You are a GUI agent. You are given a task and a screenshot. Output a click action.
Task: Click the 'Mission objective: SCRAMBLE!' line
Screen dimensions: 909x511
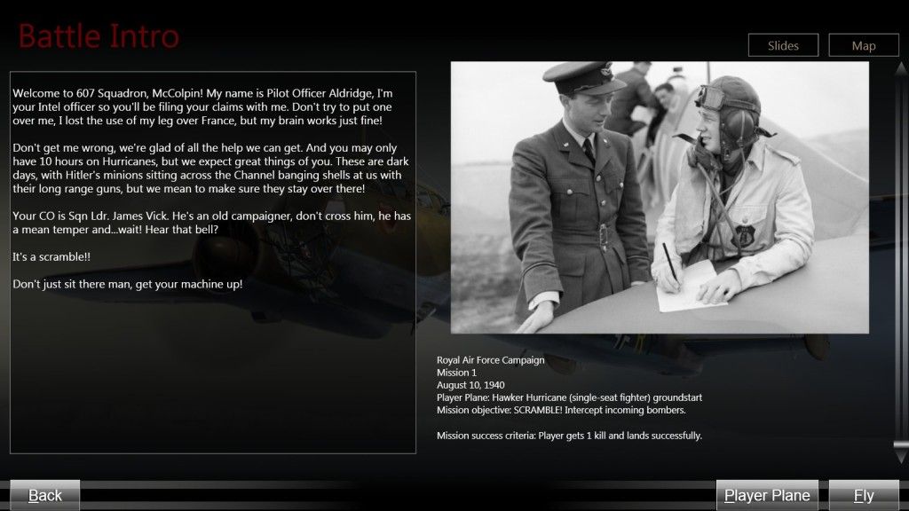(561, 410)
